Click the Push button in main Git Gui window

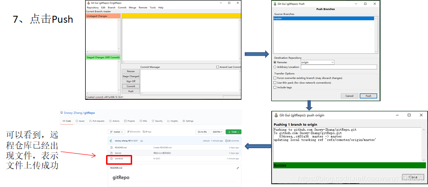pyautogui.click(x=131, y=91)
